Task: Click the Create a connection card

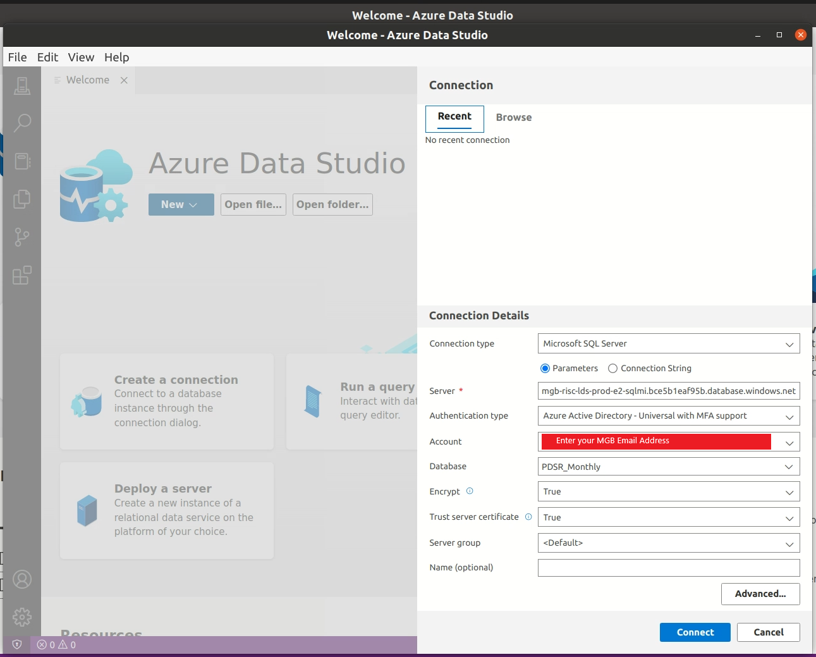Action: [x=167, y=402]
